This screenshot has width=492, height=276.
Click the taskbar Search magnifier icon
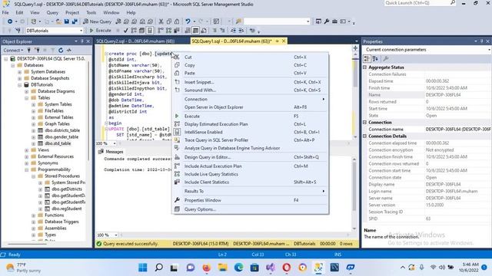point(159,268)
